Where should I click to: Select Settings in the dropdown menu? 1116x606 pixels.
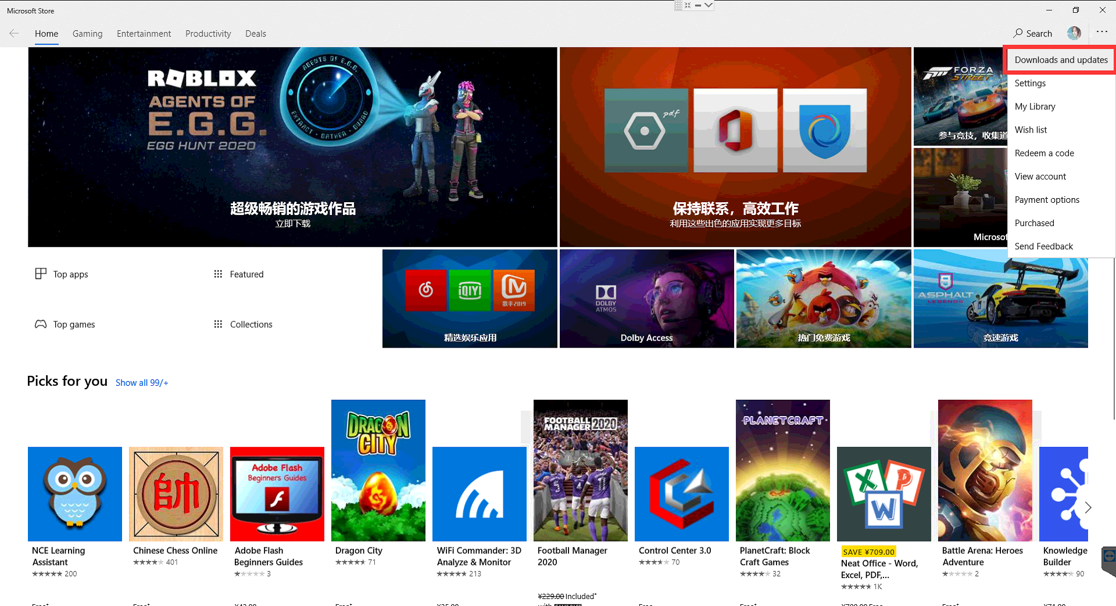1061,83
